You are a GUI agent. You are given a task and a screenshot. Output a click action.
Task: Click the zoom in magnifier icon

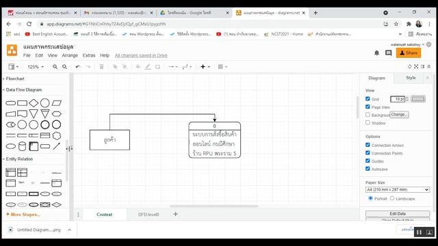tap(55, 67)
